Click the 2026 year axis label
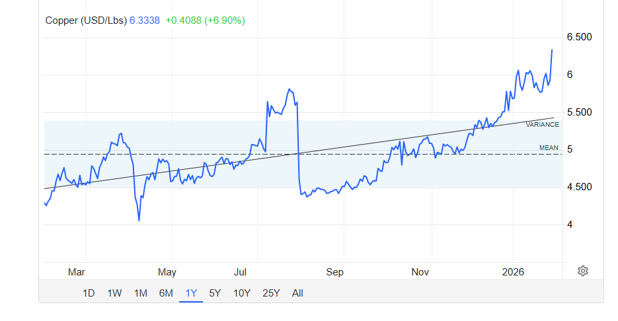The height and width of the screenshot is (321, 618). point(513,272)
